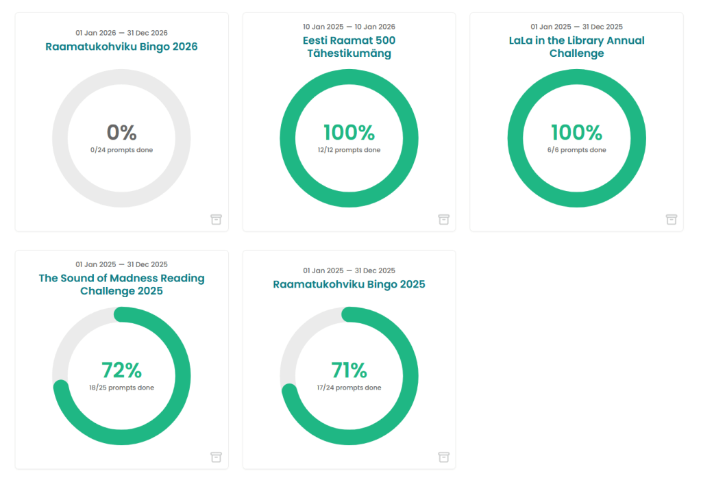Click the "0/24 prompts done" text
The height and width of the screenshot is (480, 701).
[121, 150]
